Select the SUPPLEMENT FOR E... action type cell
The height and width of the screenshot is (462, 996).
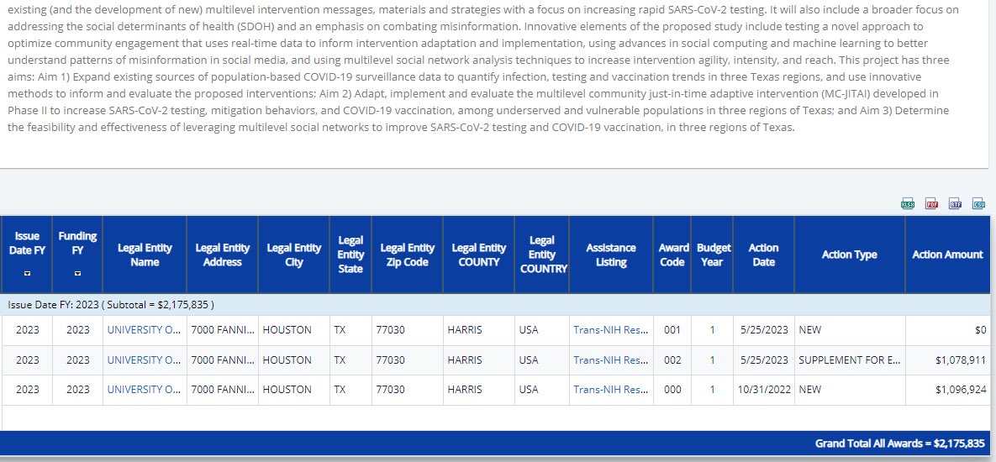tap(849, 360)
